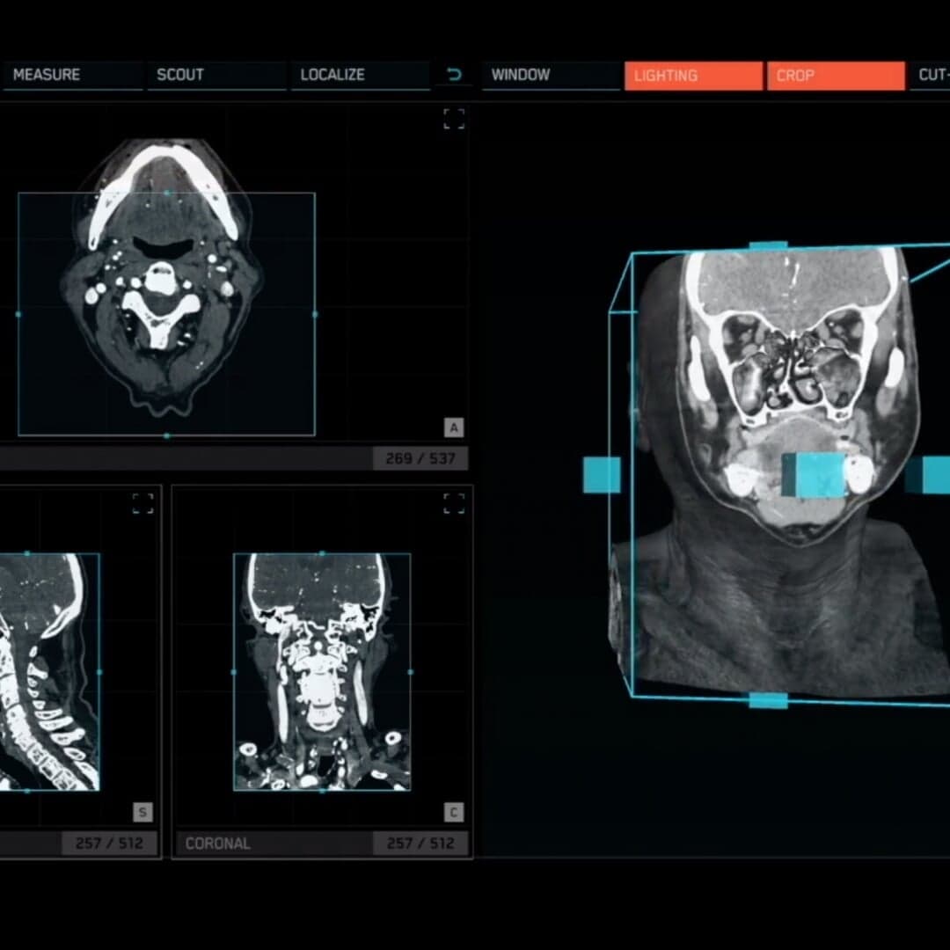The image size is (950, 950).
Task: Expand the axial viewport to fullscreen
Action: [x=454, y=120]
